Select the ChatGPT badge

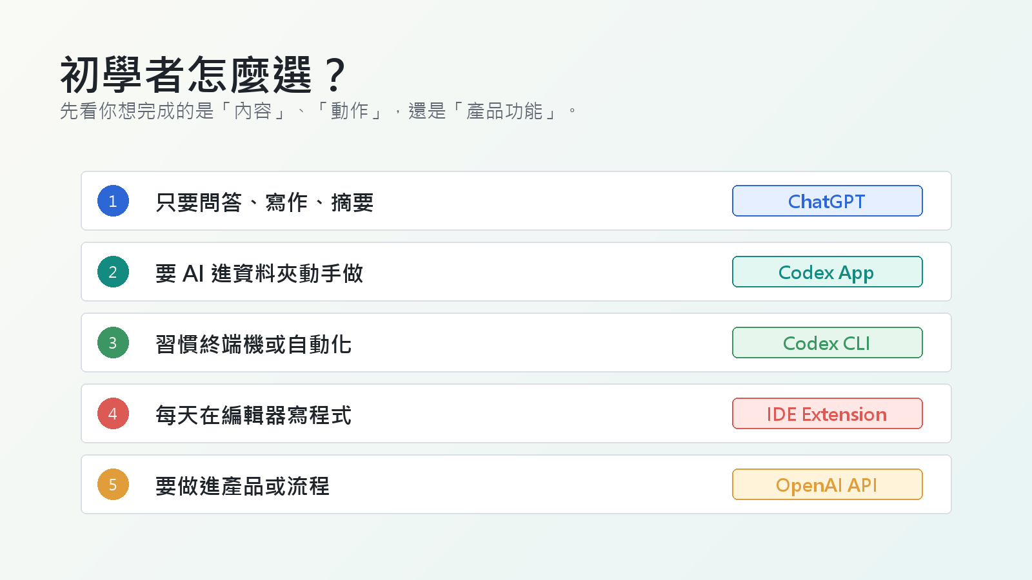pyautogui.click(x=828, y=201)
